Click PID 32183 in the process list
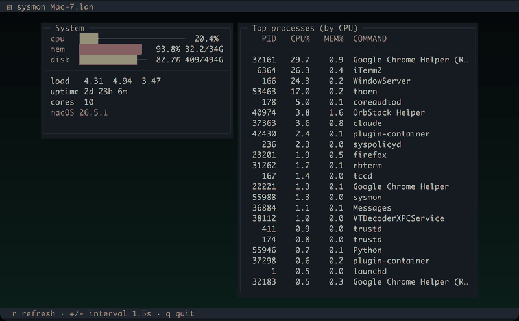This screenshot has width=519, height=321. [264, 282]
